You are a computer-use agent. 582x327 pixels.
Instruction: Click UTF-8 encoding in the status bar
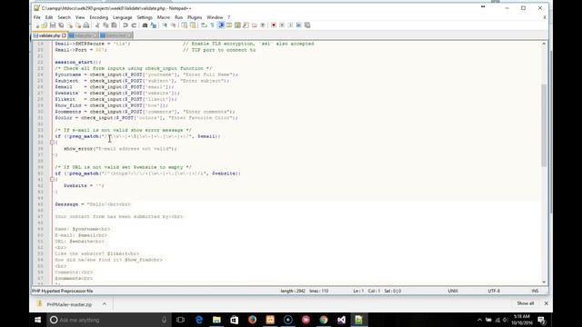[494, 291]
